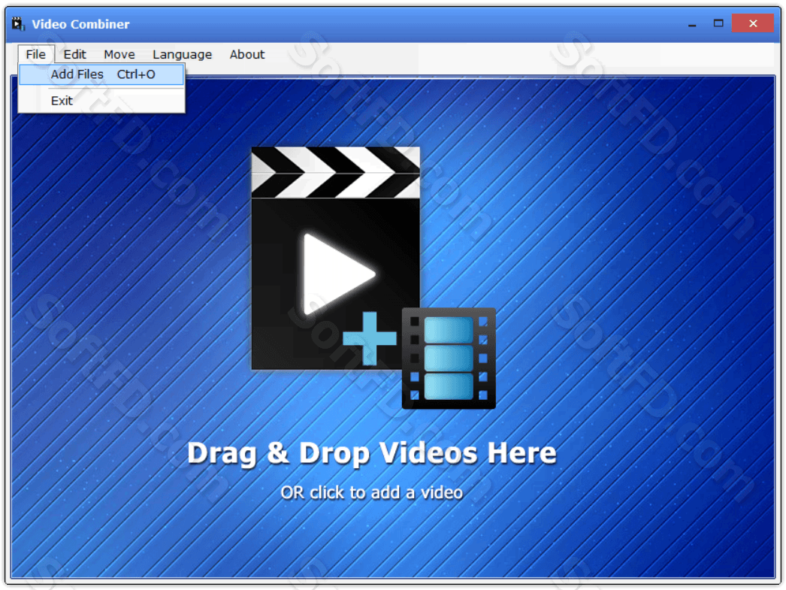Close the Video Combiner window
Viewport: 786px width, 590px height.
tap(752, 23)
